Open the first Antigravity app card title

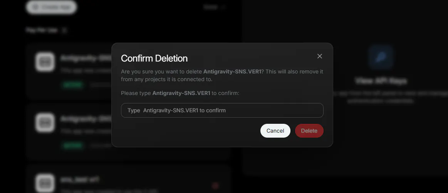pos(86,58)
